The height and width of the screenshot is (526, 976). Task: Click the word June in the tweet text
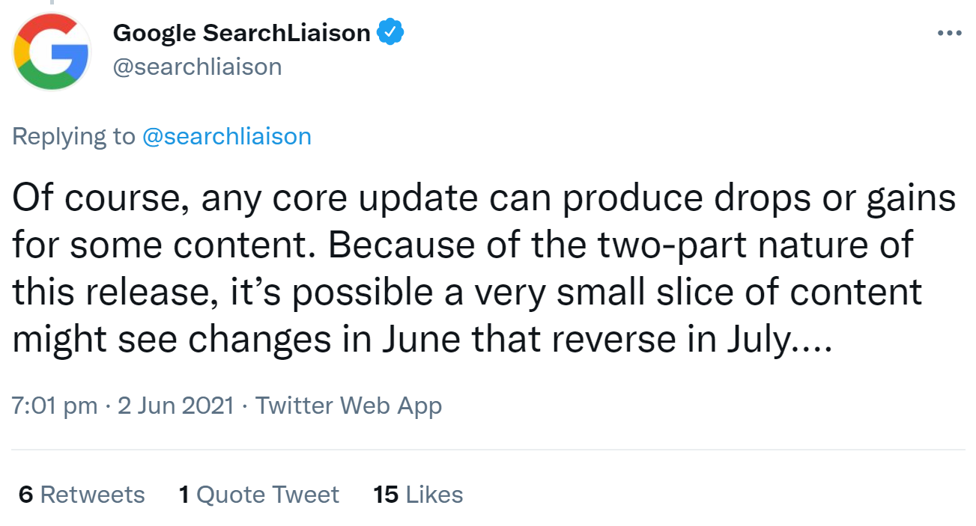(419, 339)
